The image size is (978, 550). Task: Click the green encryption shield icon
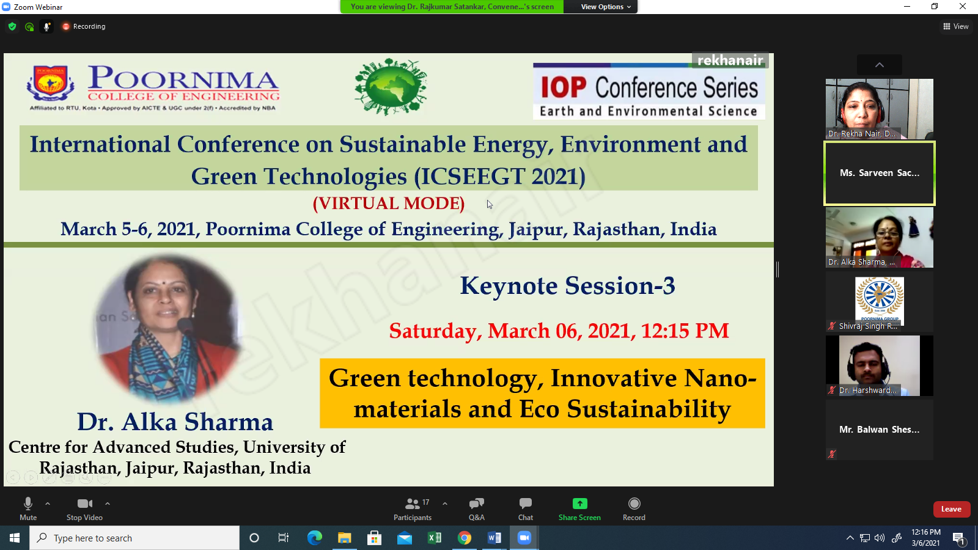12,26
